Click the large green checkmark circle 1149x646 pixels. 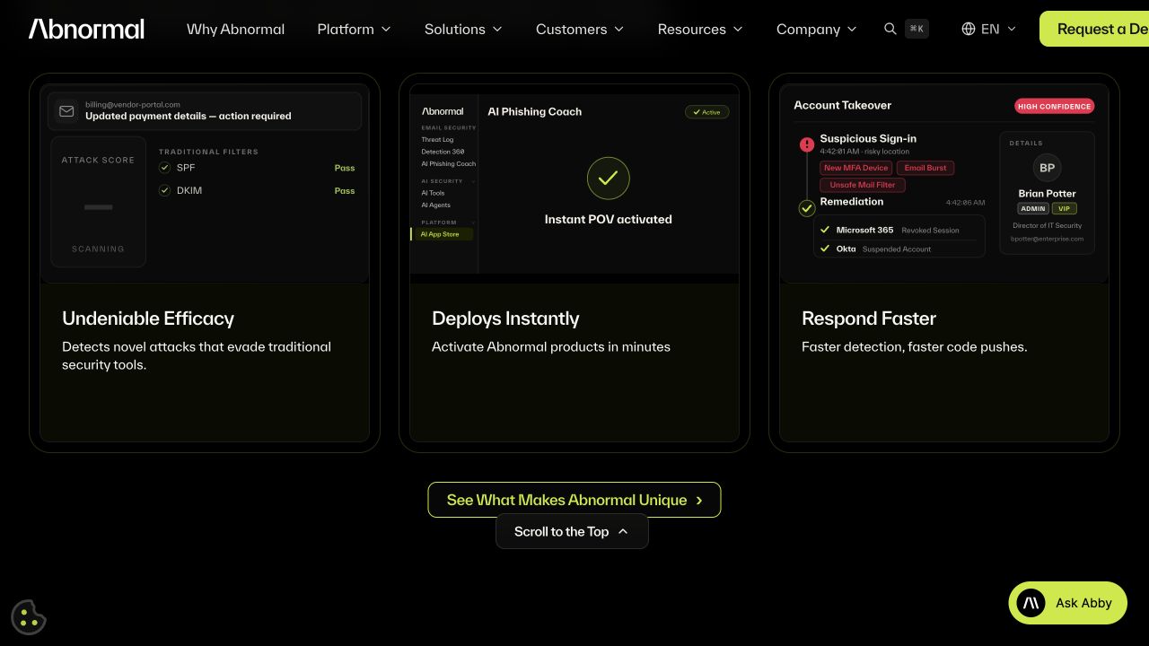(609, 178)
